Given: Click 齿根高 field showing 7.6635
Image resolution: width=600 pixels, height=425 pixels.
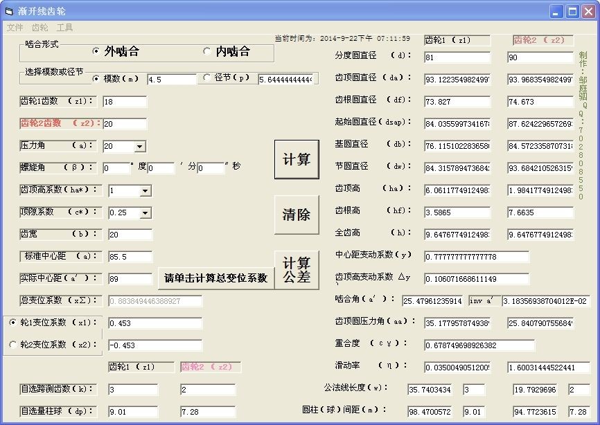Looking at the screenshot, I should (540, 212).
